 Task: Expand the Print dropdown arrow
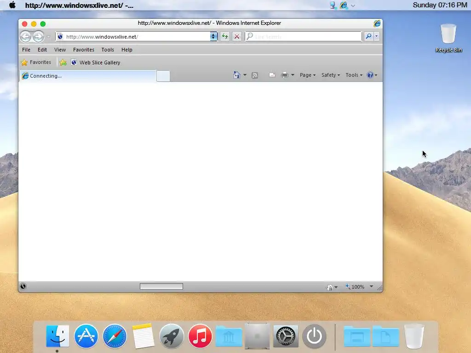click(x=293, y=75)
